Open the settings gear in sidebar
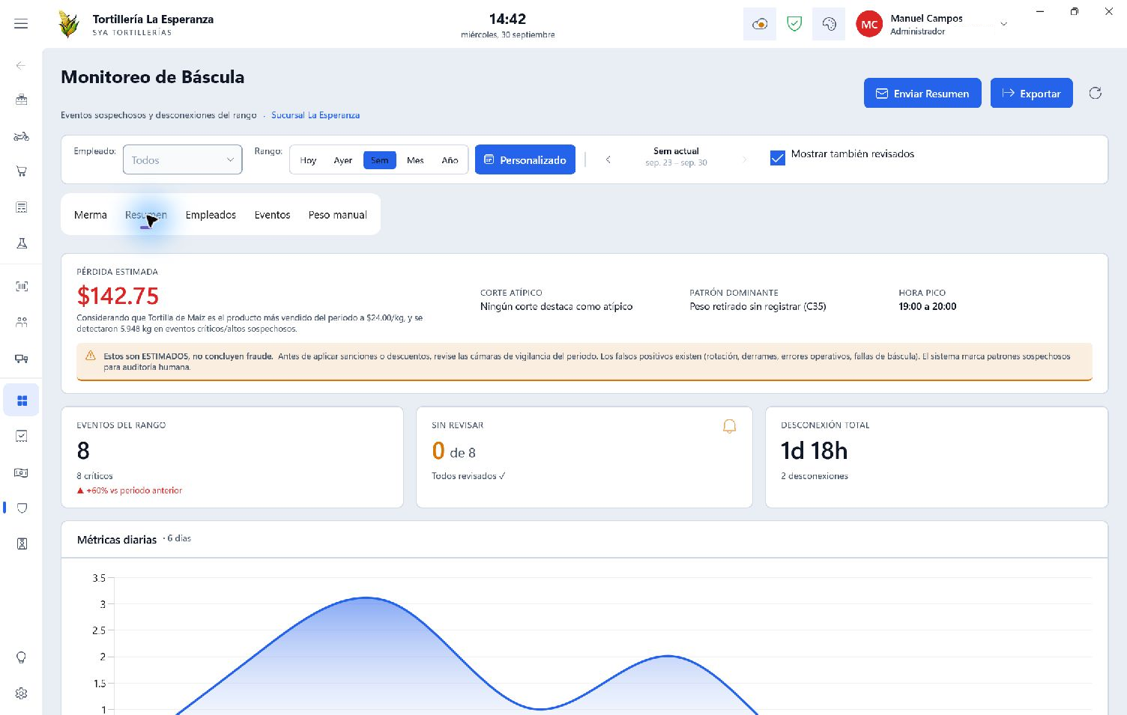Image resolution: width=1127 pixels, height=715 pixels. tap(21, 693)
